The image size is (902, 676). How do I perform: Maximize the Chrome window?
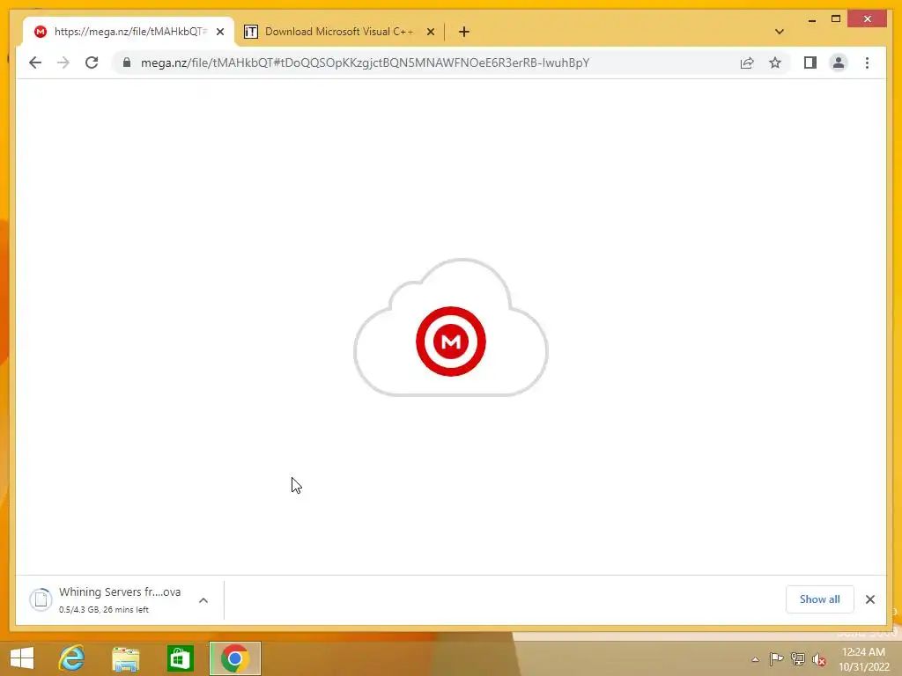[x=836, y=19]
